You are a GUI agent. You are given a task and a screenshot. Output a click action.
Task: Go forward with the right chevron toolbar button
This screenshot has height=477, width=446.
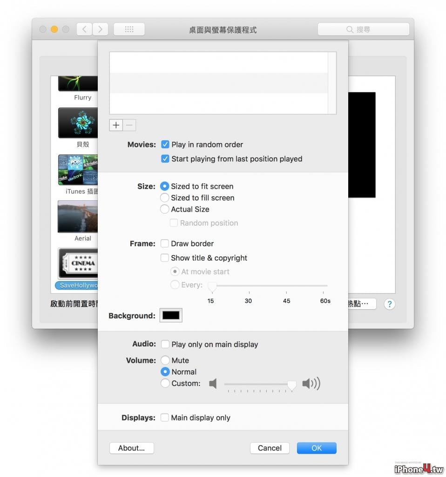pos(100,29)
